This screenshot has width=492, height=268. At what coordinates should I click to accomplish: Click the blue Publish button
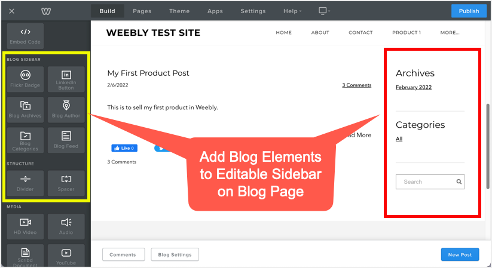click(469, 11)
